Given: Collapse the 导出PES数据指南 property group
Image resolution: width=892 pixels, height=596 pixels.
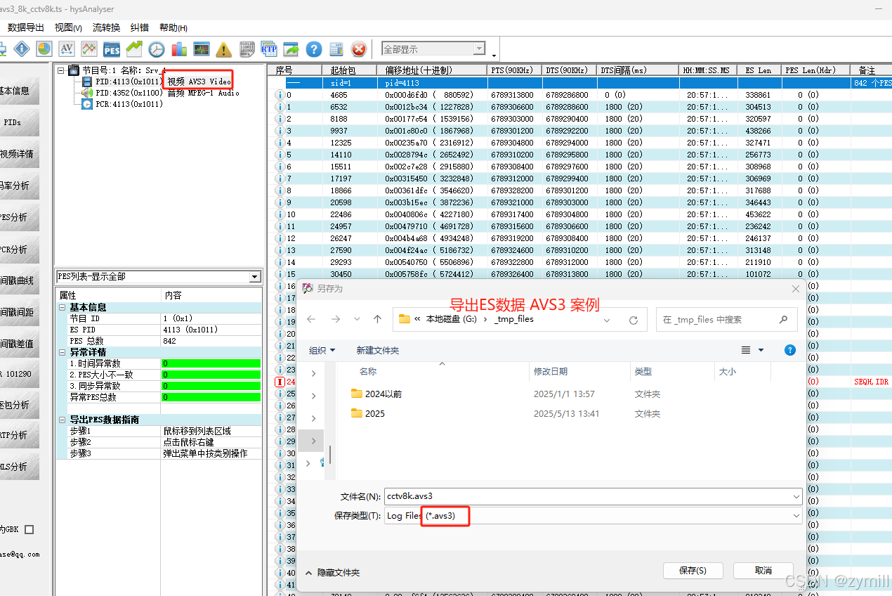Looking at the screenshot, I should (x=63, y=420).
